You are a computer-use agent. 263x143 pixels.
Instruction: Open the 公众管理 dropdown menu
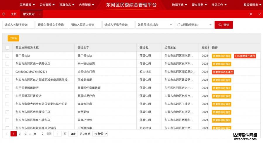[47, 5]
